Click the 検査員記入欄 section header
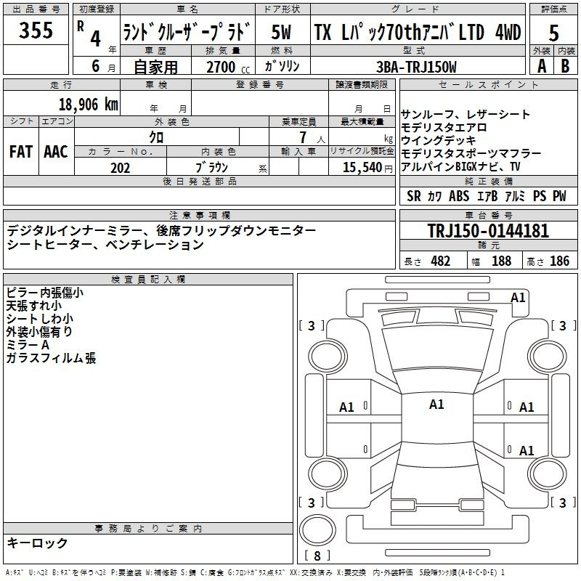Image resolution: width=581 pixels, height=581 pixels. [x=148, y=280]
